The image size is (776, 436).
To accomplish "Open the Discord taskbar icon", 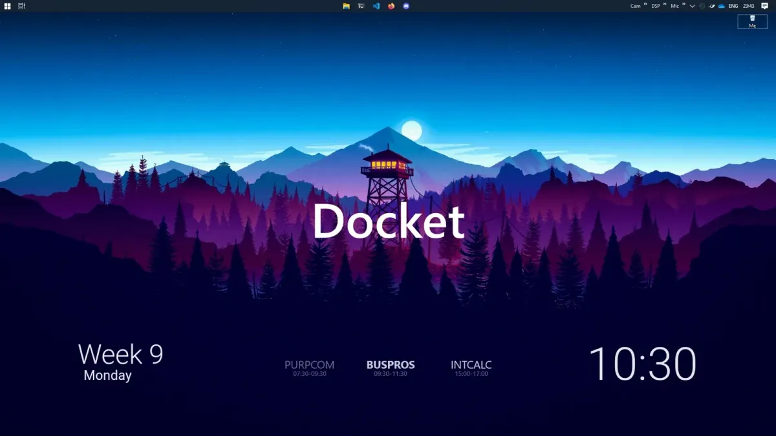I will pos(406,6).
